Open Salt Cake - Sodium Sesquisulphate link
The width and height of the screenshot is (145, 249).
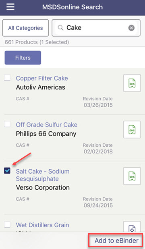click(x=43, y=175)
